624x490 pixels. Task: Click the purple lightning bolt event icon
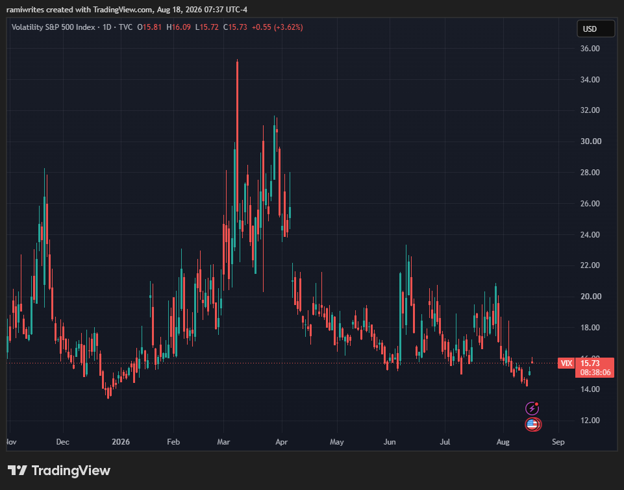(532, 408)
